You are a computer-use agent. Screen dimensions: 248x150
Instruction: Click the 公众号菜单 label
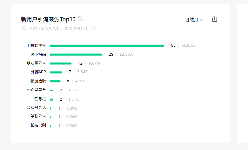(x=36, y=90)
